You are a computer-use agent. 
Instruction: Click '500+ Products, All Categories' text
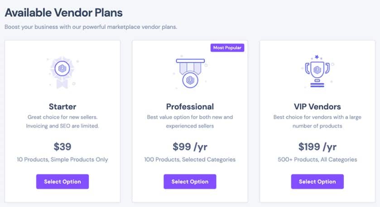tap(317, 159)
